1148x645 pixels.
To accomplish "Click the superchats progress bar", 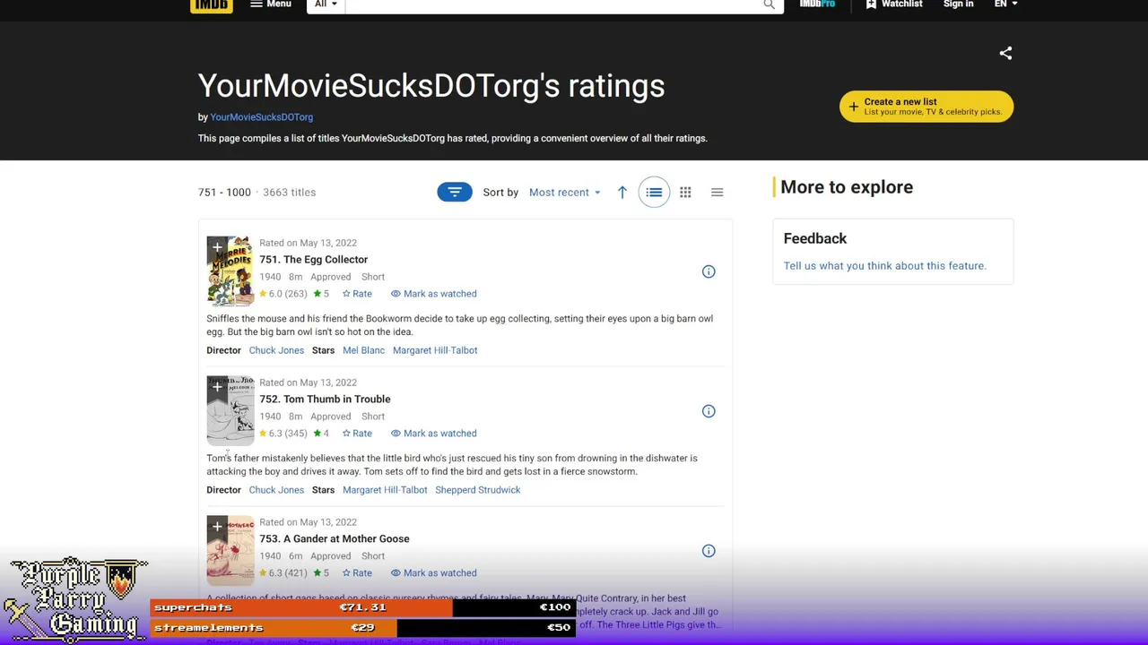I will pyautogui.click(x=362, y=607).
